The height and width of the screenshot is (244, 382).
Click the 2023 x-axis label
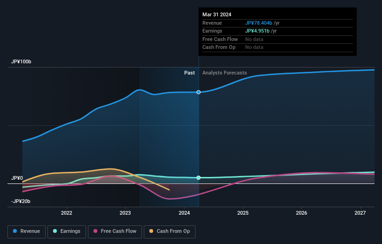point(125,213)
